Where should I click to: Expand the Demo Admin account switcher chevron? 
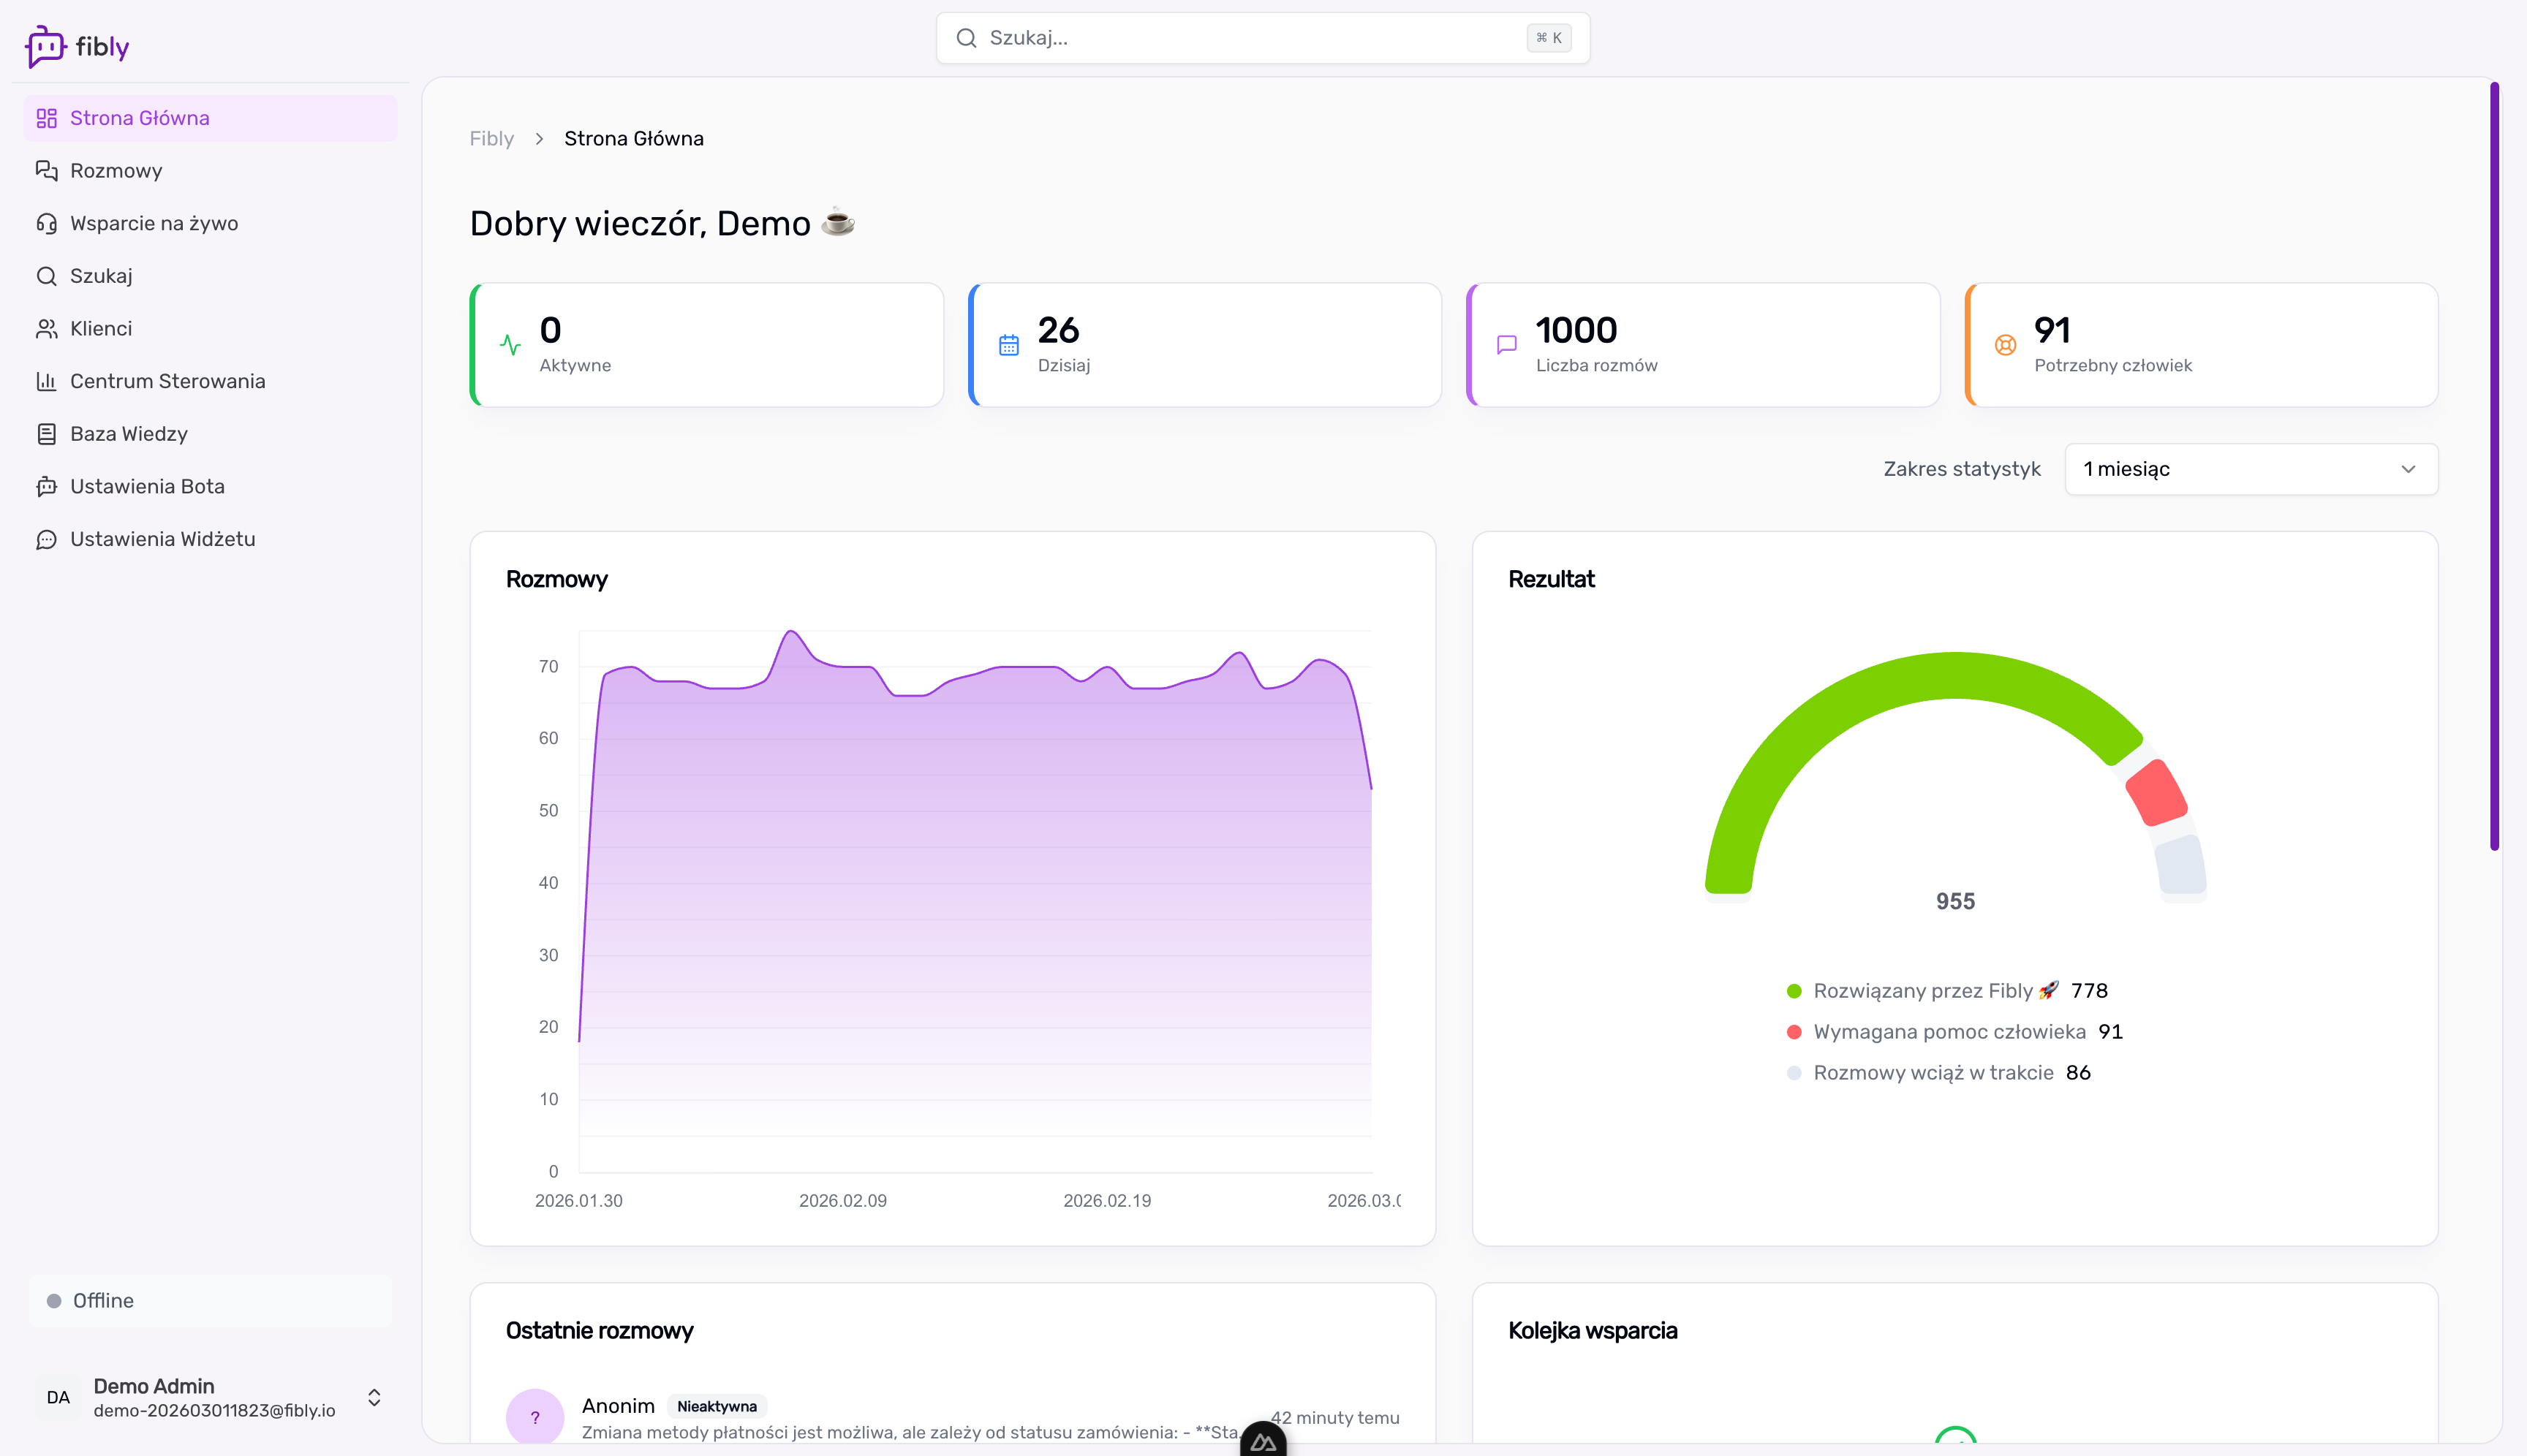pyautogui.click(x=374, y=1397)
